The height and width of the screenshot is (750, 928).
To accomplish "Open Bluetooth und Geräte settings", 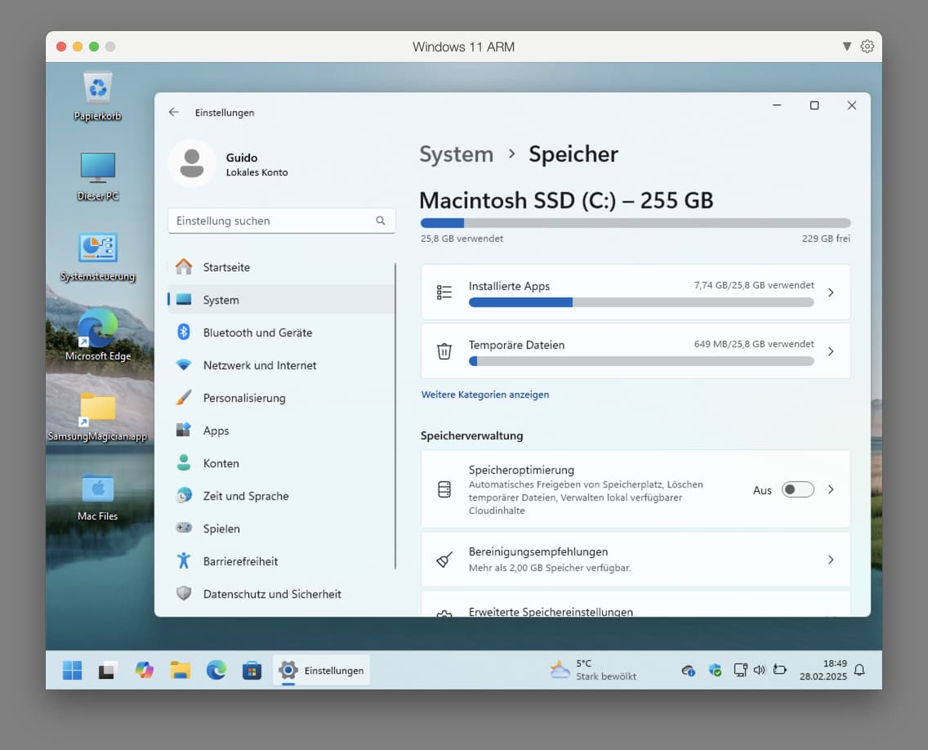I will click(x=281, y=332).
